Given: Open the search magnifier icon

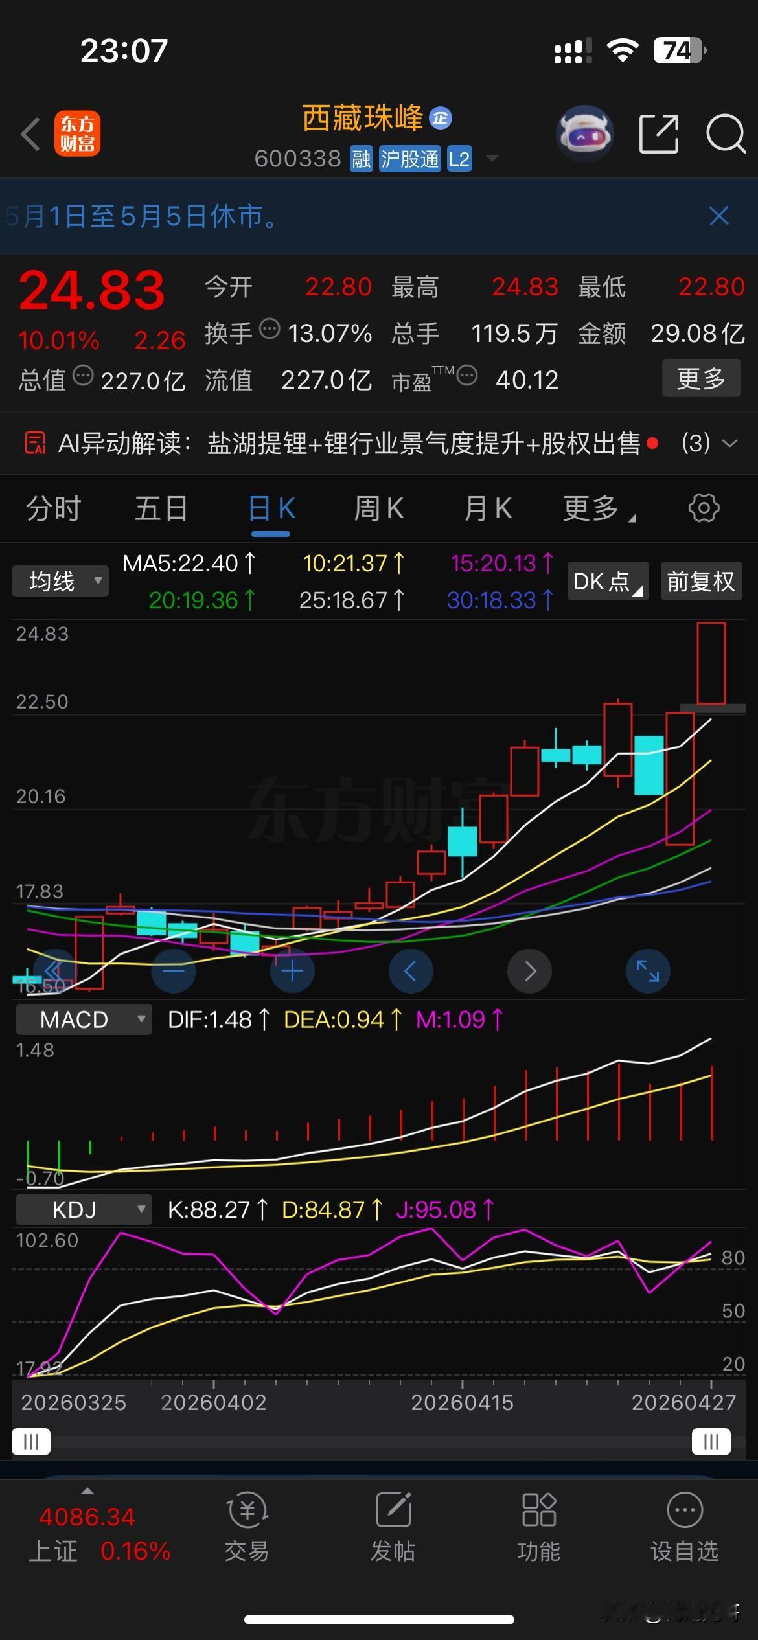Looking at the screenshot, I should click(726, 134).
